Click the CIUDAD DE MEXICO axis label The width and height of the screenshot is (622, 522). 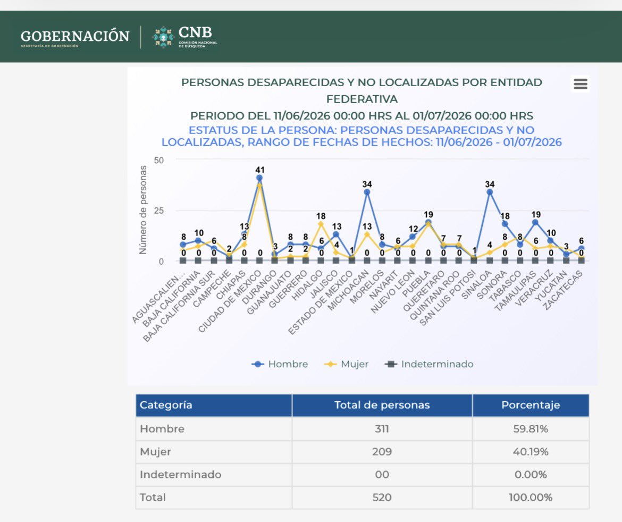[x=230, y=301]
